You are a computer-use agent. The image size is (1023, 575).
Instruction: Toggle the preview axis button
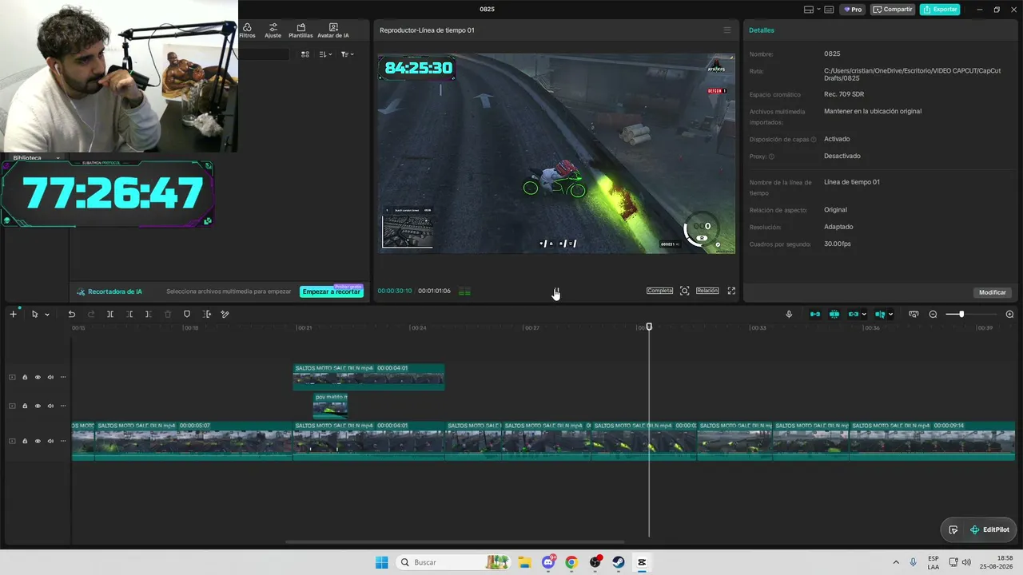click(x=880, y=314)
